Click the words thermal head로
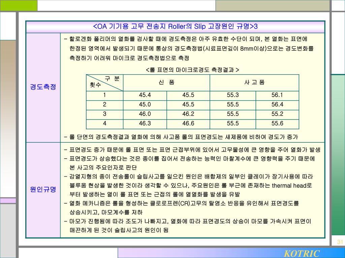This screenshot has height=258, width=345. pos(292,186)
